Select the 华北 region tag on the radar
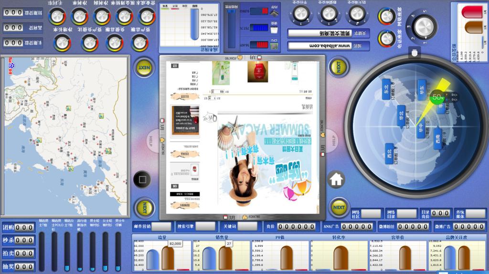This screenshot has height=274, width=489. (x=401, y=116)
